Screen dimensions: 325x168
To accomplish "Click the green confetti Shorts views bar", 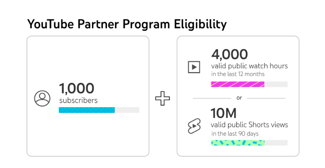I will (238, 143).
